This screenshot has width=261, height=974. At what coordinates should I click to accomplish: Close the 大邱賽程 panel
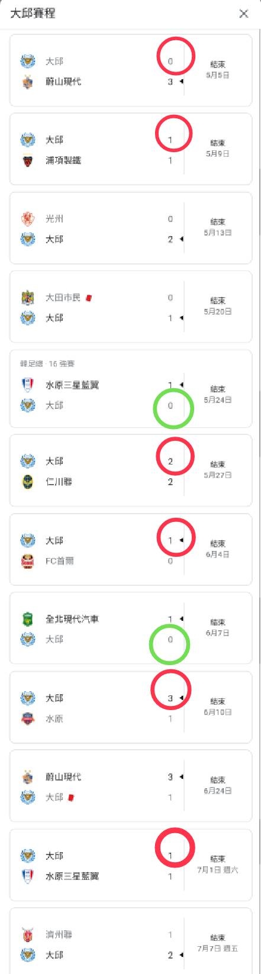click(243, 14)
